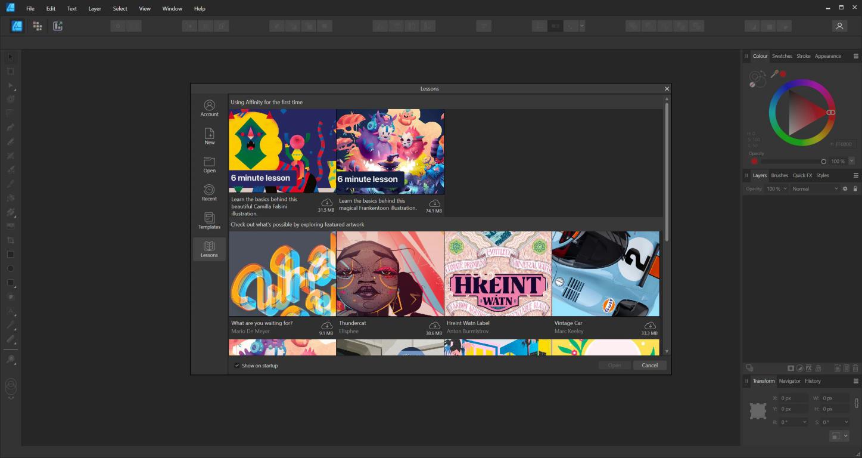Open the Hreint Watn Label thumbnail

click(x=497, y=274)
